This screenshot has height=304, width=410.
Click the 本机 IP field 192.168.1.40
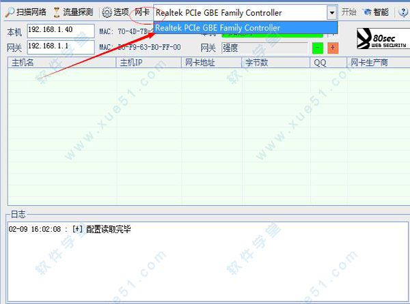point(61,31)
